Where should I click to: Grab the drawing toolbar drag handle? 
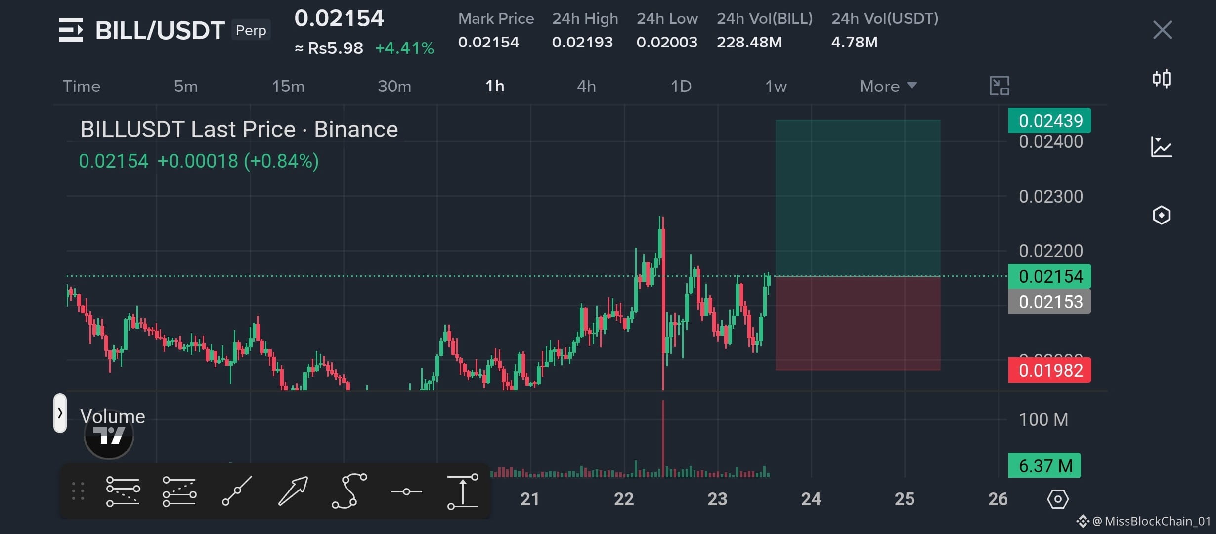tap(78, 491)
